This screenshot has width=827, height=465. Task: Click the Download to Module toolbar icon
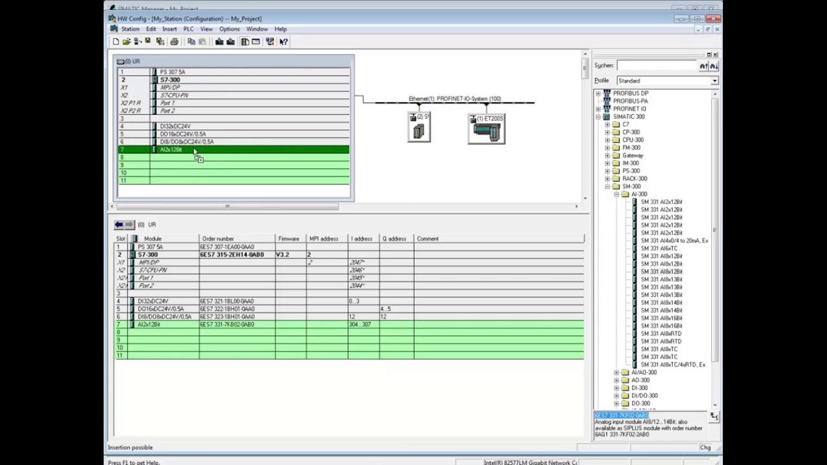coord(220,41)
